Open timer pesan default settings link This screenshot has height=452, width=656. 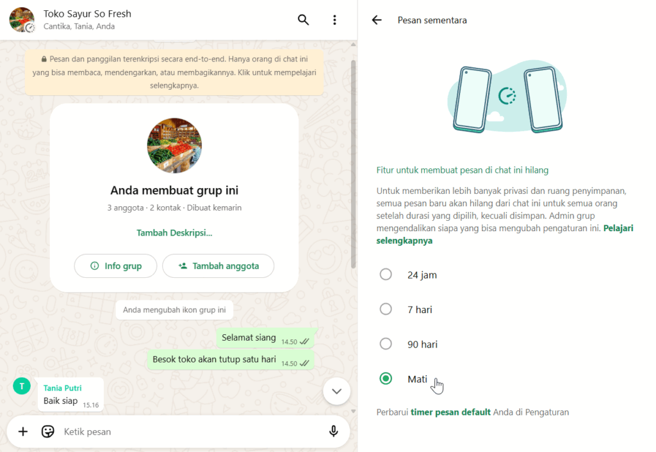pyautogui.click(x=450, y=412)
